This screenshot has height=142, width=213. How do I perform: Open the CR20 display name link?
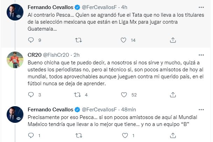pos(34,55)
